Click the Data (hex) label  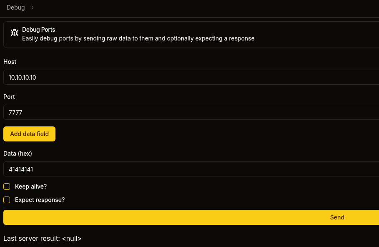(x=18, y=153)
